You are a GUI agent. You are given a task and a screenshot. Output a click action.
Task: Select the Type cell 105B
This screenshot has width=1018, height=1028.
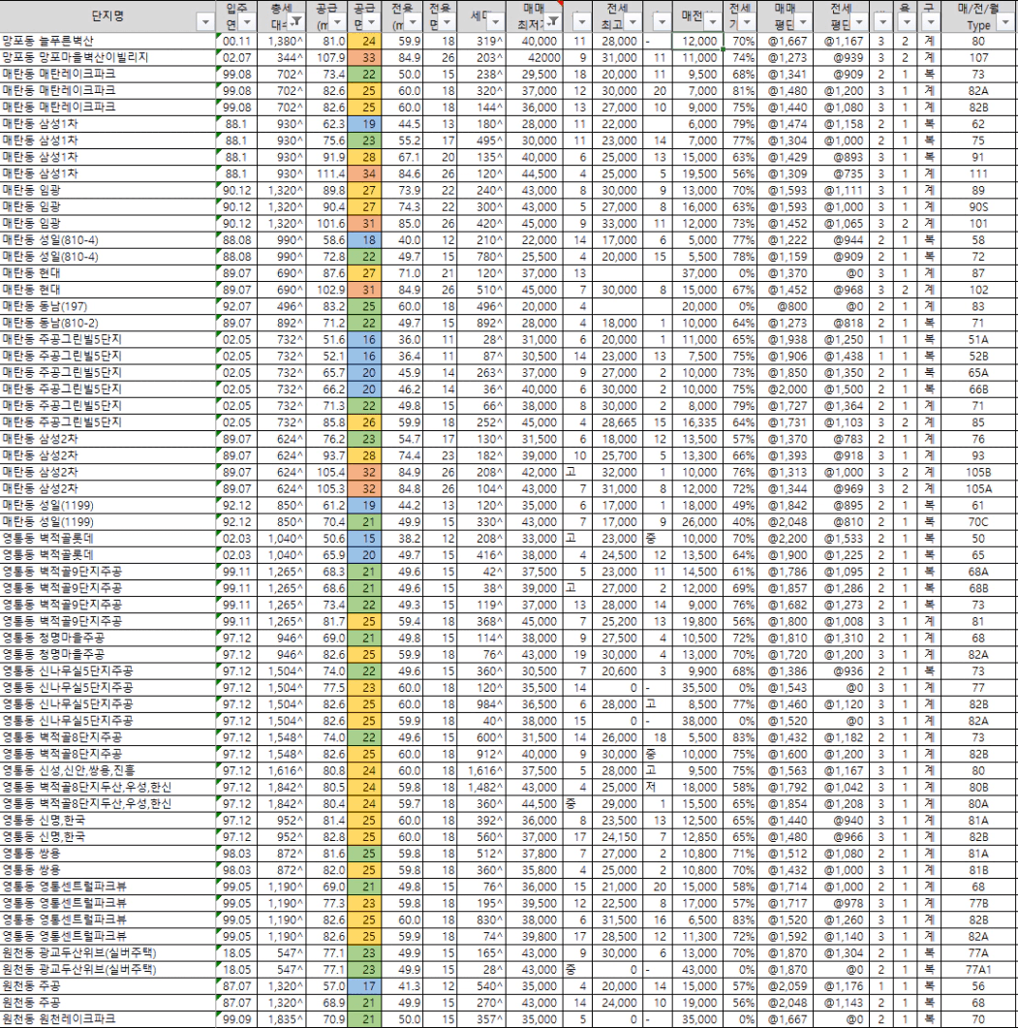pyautogui.click(x=978, y=472)
